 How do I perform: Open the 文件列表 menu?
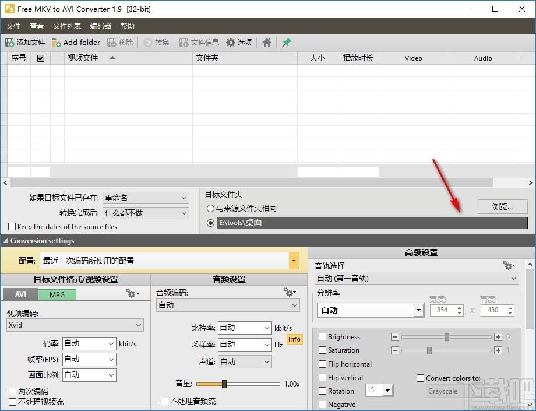(x=67, y=26)
